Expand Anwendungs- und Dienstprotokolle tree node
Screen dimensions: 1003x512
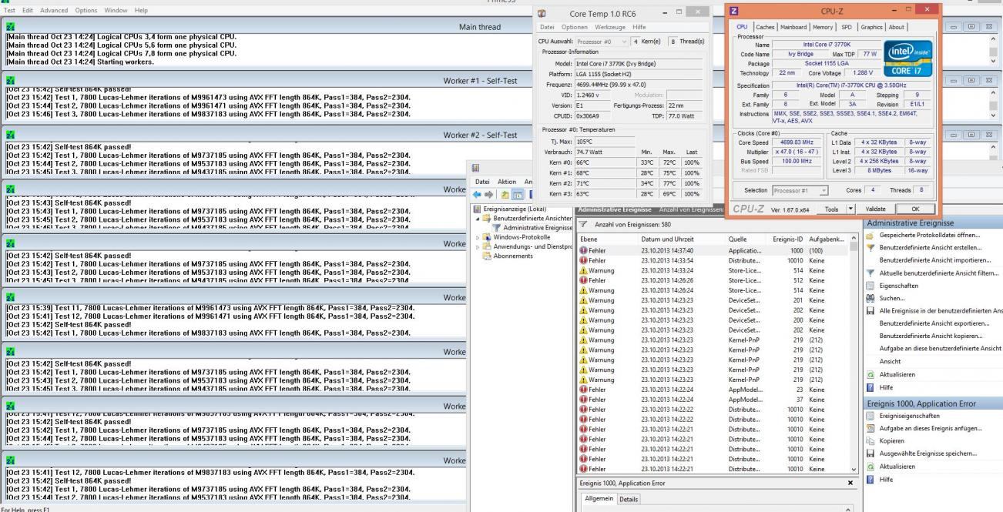pos(478,246)
